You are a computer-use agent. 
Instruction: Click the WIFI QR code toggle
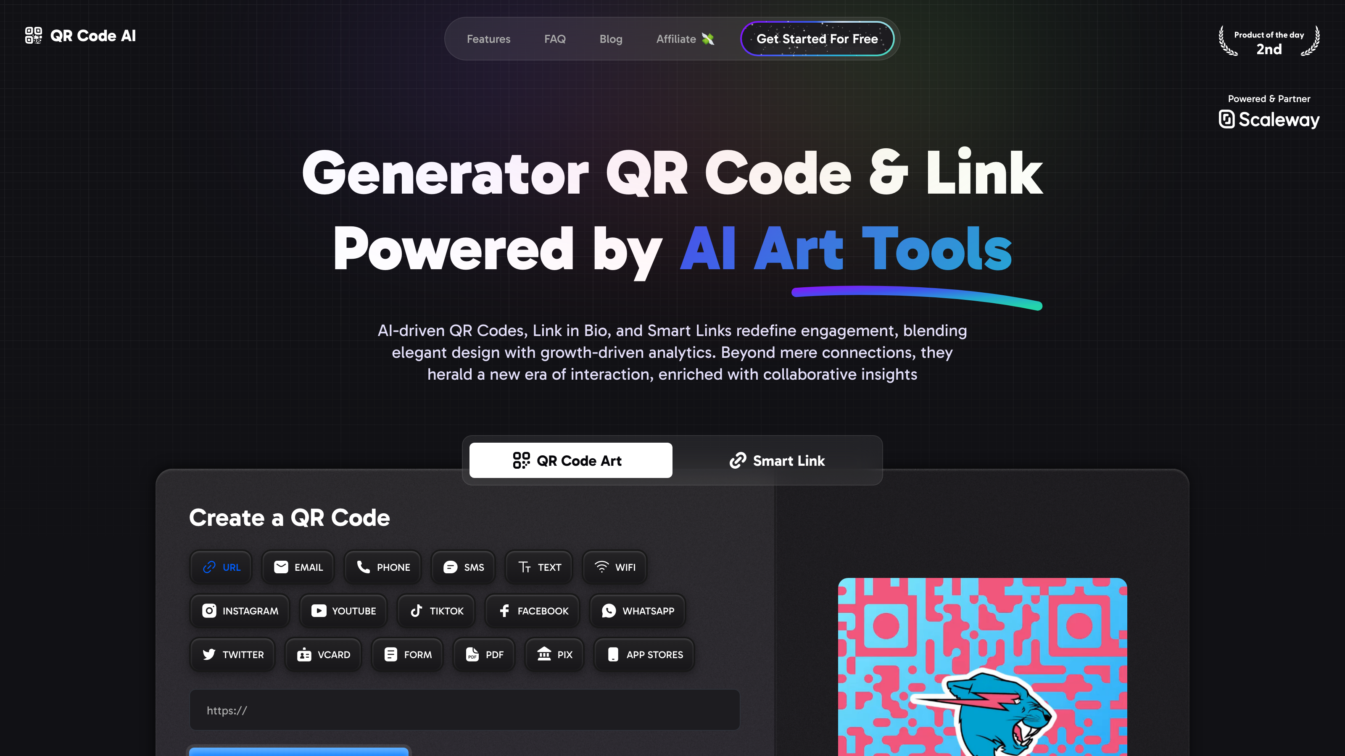(x=614, y=567)
